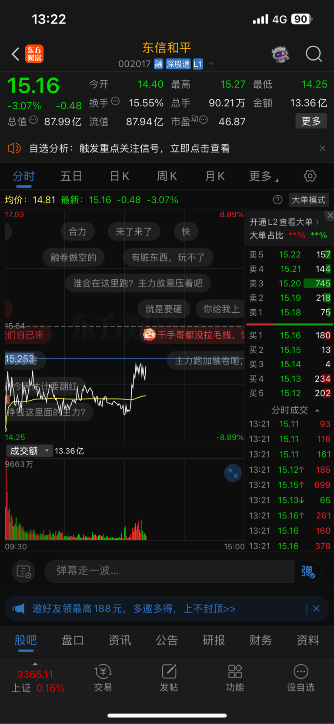Select the 卖3 15.20 order row
This screenshot has width=334, height=724.
coord(290,284)
